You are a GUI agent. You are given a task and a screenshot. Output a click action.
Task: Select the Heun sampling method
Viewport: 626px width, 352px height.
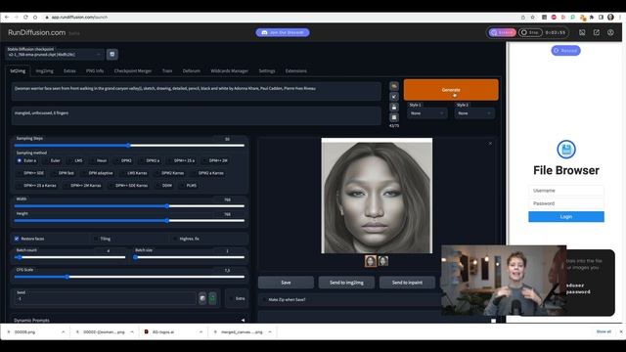(98, 160)
